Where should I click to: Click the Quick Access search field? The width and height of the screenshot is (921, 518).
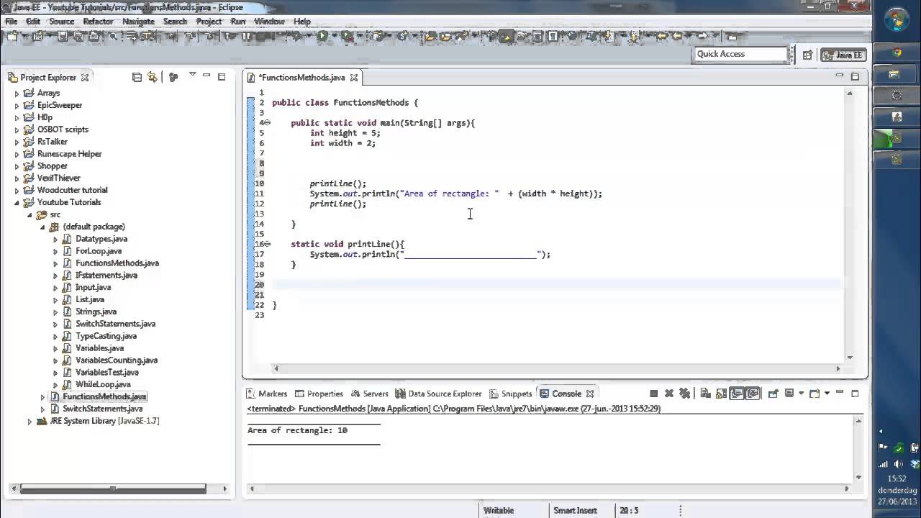click(x=741, y=54)
